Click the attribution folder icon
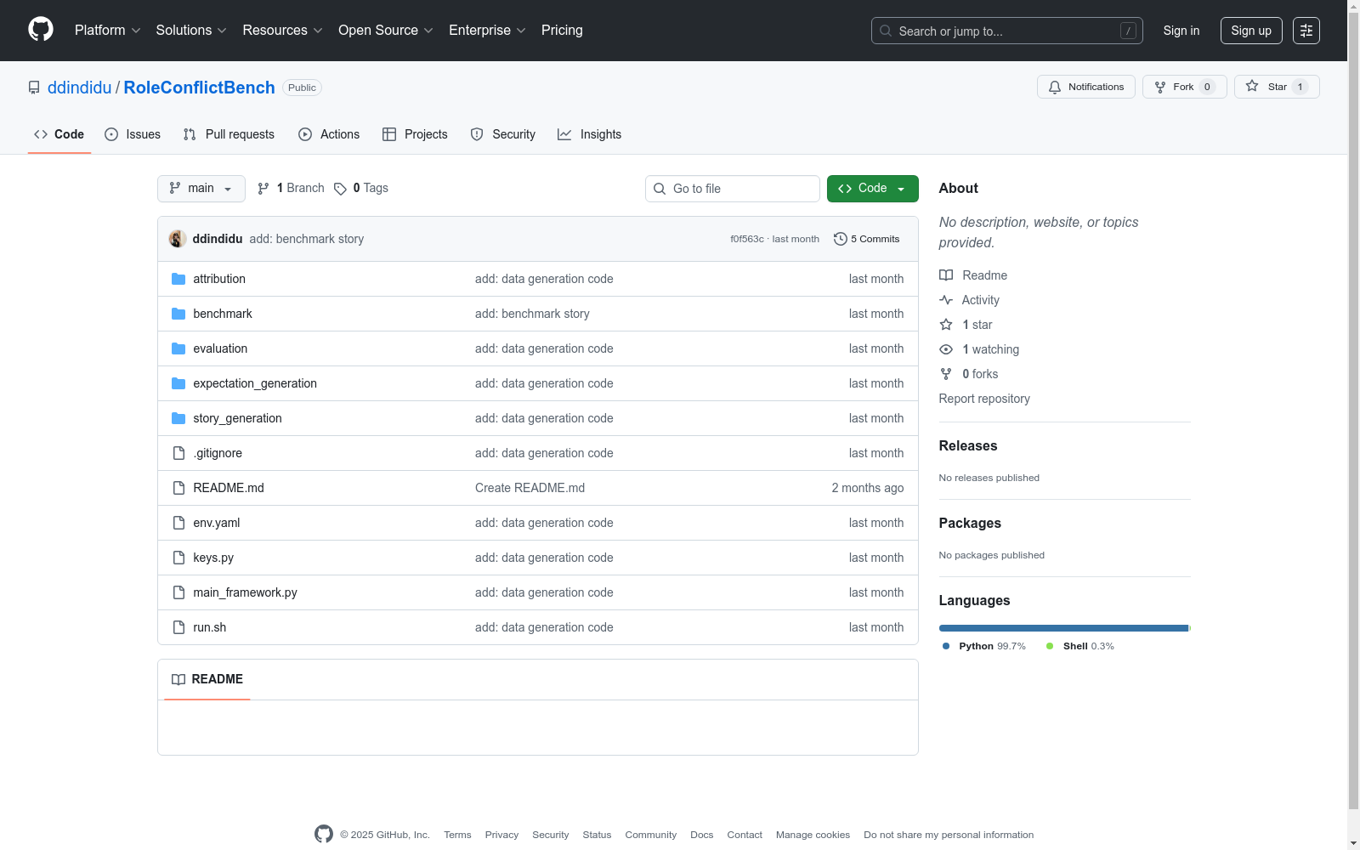1360x850 pixels. [178, 279]
